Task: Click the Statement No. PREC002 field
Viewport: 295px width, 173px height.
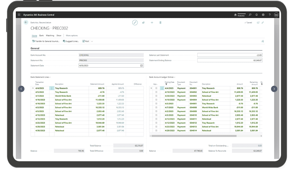Action: (111, 60)
